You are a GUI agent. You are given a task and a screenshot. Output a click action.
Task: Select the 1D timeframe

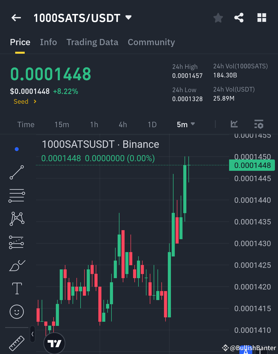(152, 124)
